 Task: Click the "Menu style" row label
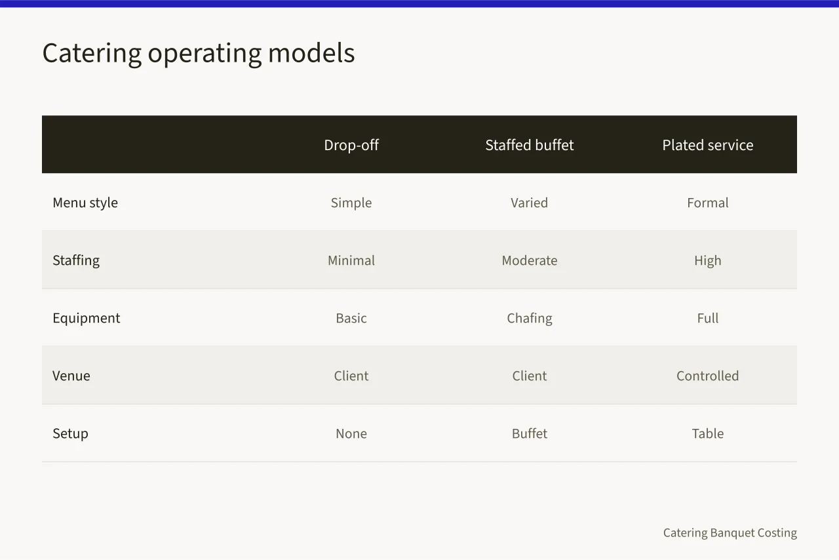click(x=85, y=203)
